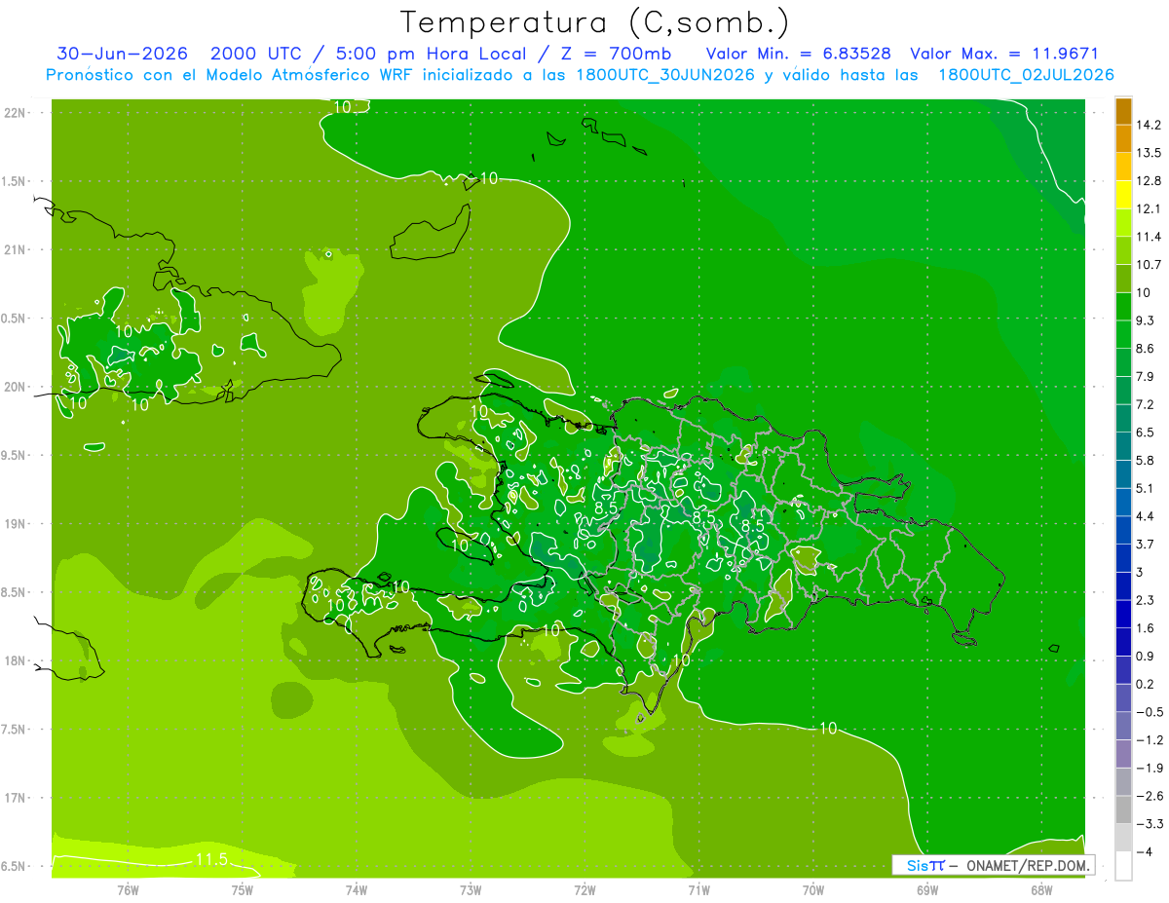Click the "11.4" colorbar value
This screenshot has width=1169, height=903.
pos(1150,237)
